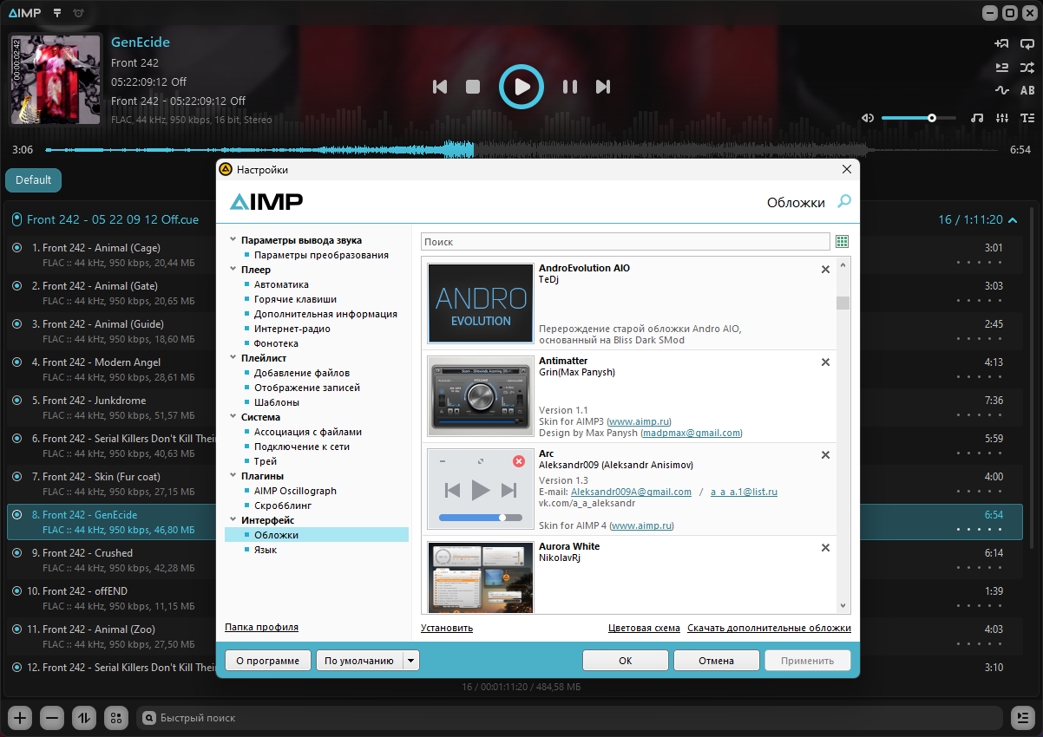
Task: Open Скачать дополнительные обложки link
Action: tap(769, 628)
